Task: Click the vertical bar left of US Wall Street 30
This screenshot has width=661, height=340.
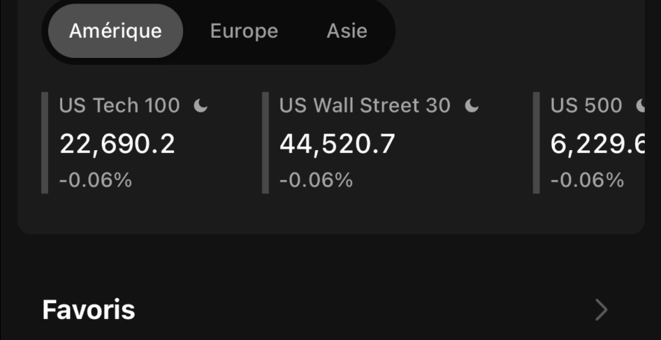Action: click(266, 142)
